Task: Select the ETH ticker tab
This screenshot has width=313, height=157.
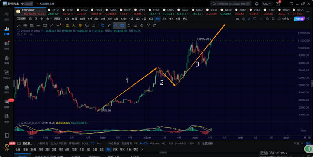Action: [x=53, y=12]
